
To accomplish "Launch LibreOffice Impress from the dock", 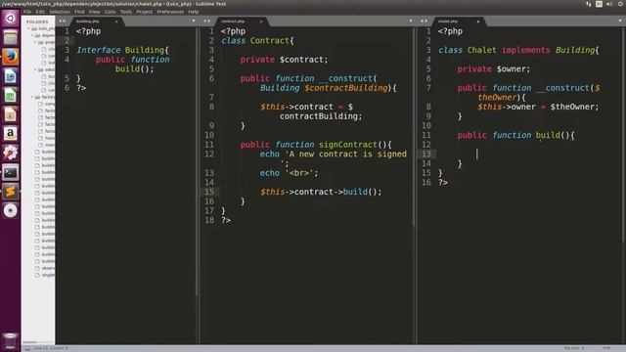I will (11, 114).
